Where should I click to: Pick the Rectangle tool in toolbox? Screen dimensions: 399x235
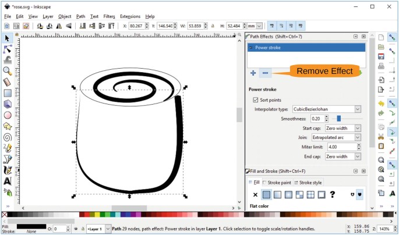[x=8, y=92]
